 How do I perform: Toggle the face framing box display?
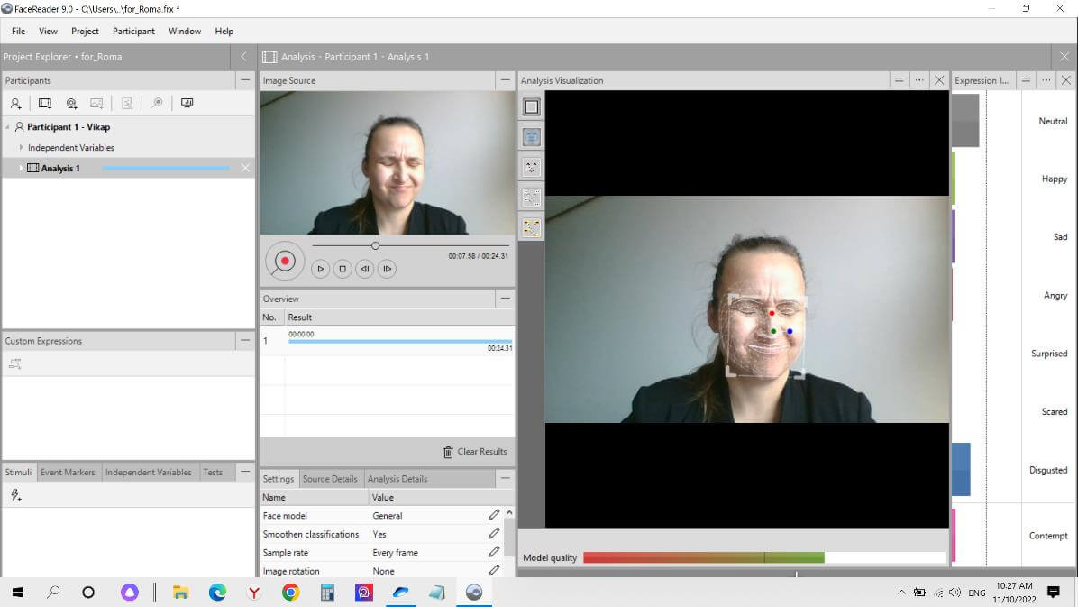point(532,107)
